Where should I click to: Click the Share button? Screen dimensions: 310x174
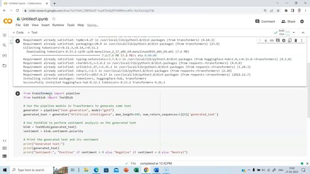coord(288,21)
